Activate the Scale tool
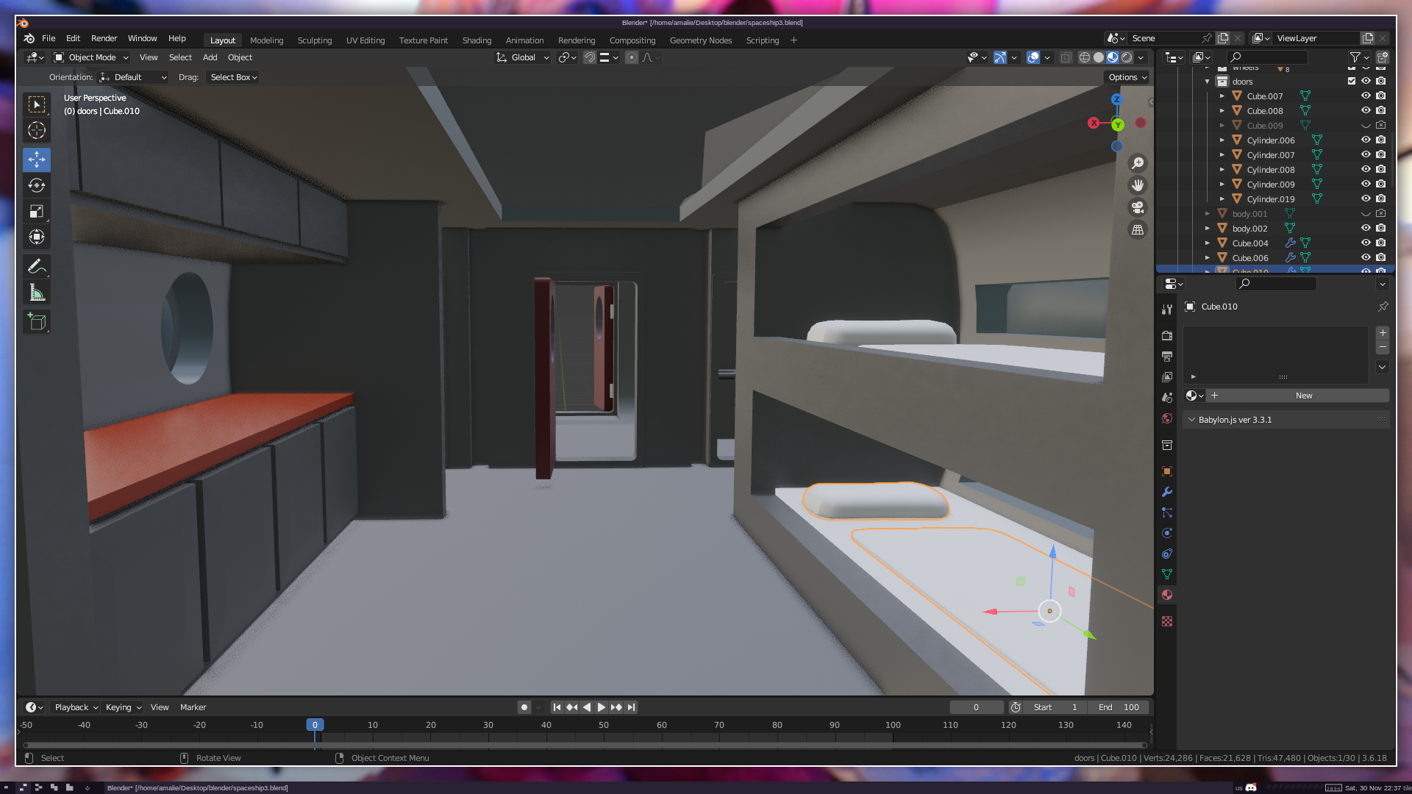1412x794 pixels. click(x=37, y=212)
